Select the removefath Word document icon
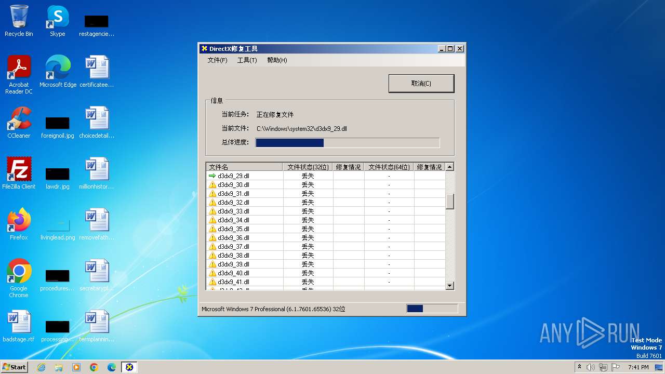Image resolution: width=665 pixels, height=374 pixels. tap(97, 224)
